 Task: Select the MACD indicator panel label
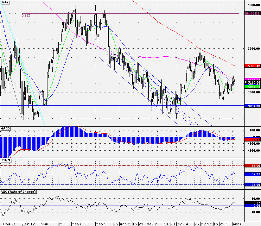click(5, 128)
